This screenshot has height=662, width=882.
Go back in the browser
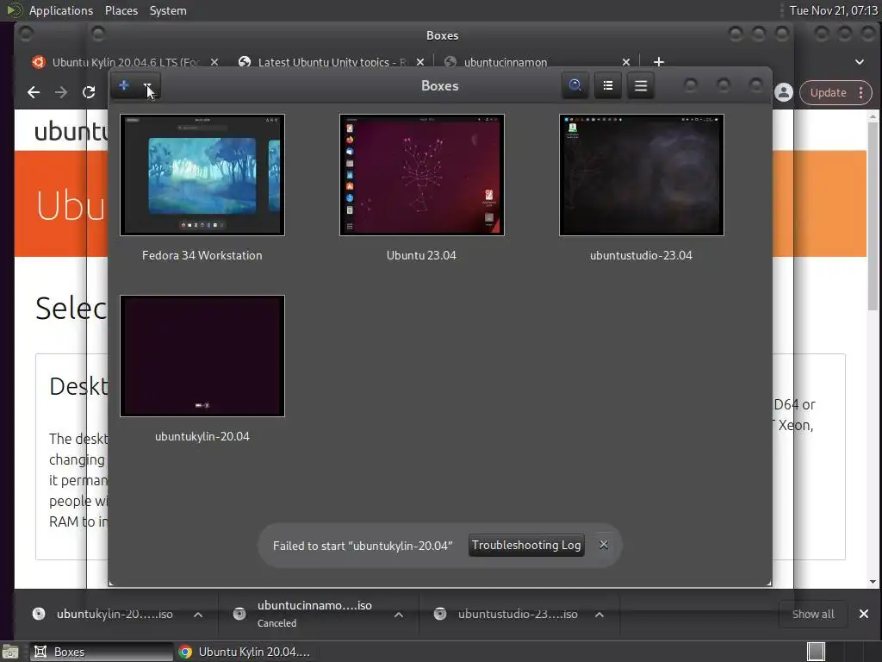34,92
